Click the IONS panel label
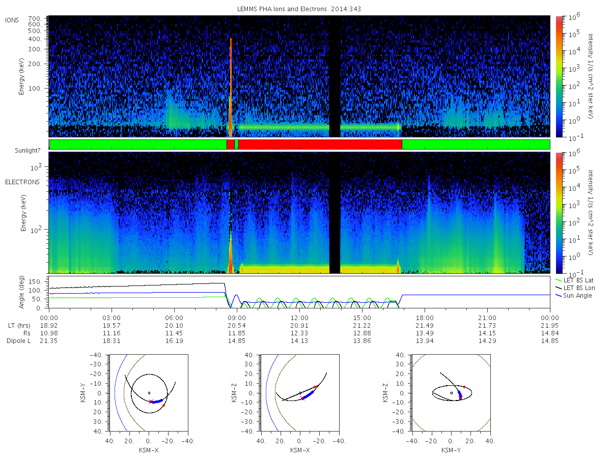The image size is (611, 458). (x=12, y=20)
